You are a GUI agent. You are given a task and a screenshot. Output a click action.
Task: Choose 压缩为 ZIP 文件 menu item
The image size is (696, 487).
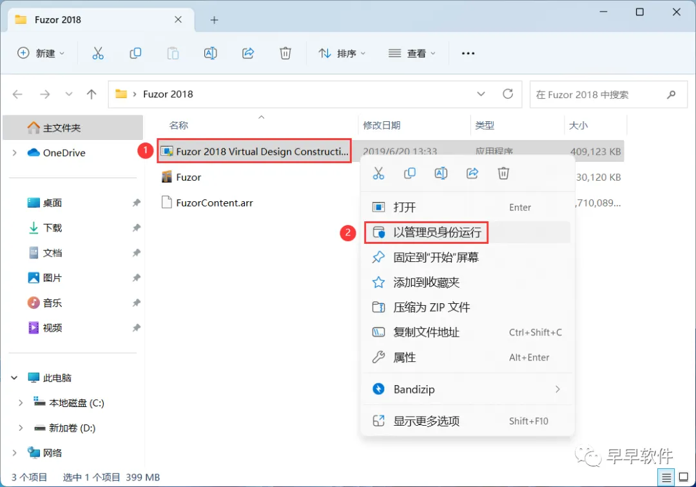point(467,307)
